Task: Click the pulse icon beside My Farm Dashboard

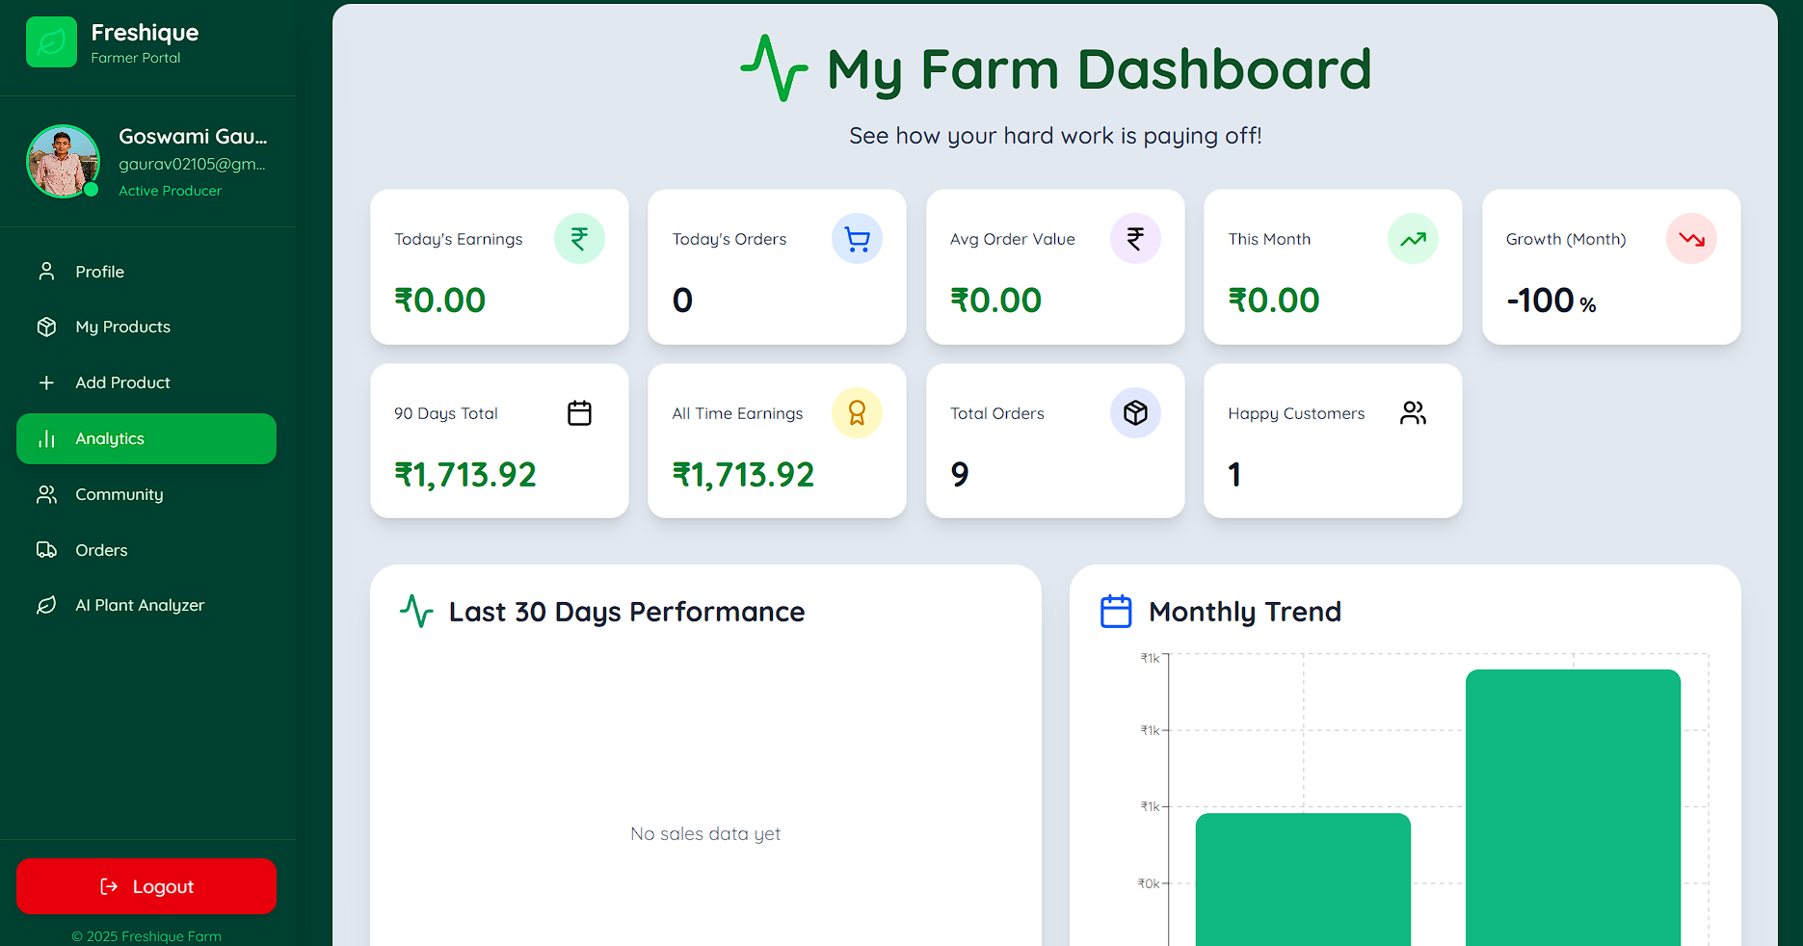Action: click(774, 68)
